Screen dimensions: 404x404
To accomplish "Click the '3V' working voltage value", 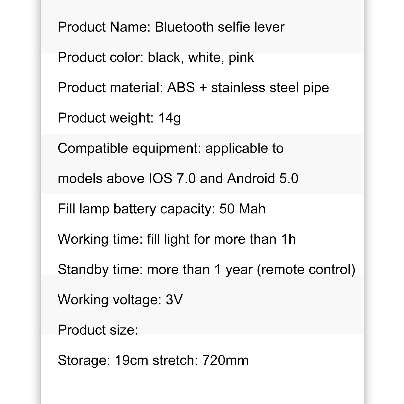I will click(174, 300).
